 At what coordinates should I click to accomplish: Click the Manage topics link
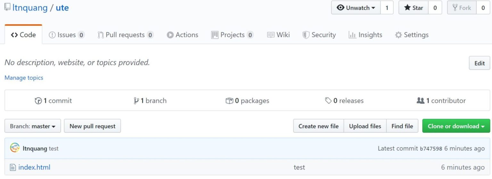point(24,78)
